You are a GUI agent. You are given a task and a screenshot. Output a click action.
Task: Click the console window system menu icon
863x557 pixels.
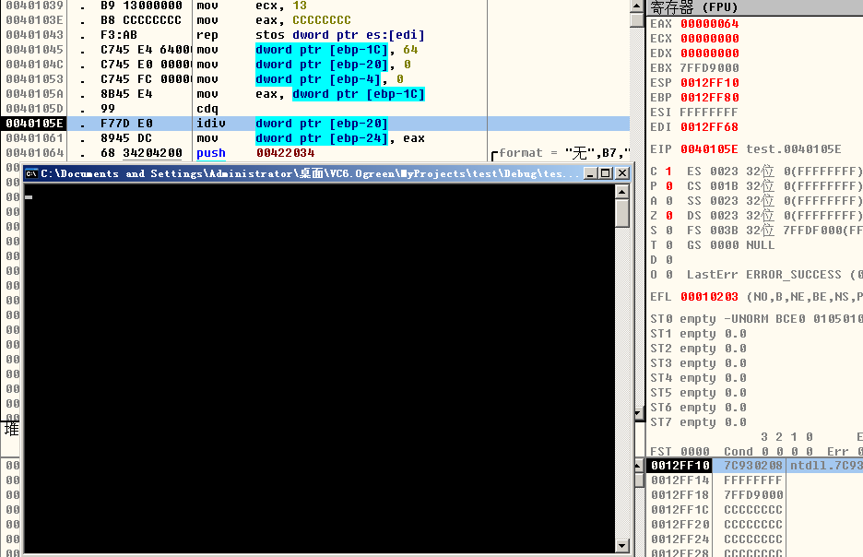30,173
